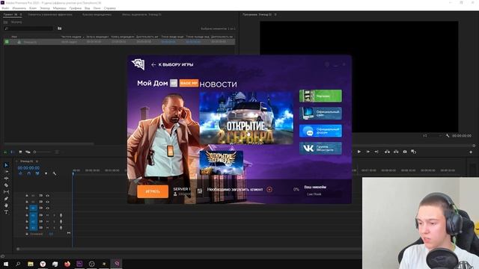The height and width of the screenshot is (269, 479).
Task: Open the Графика menu
Action: coord(75,8)
